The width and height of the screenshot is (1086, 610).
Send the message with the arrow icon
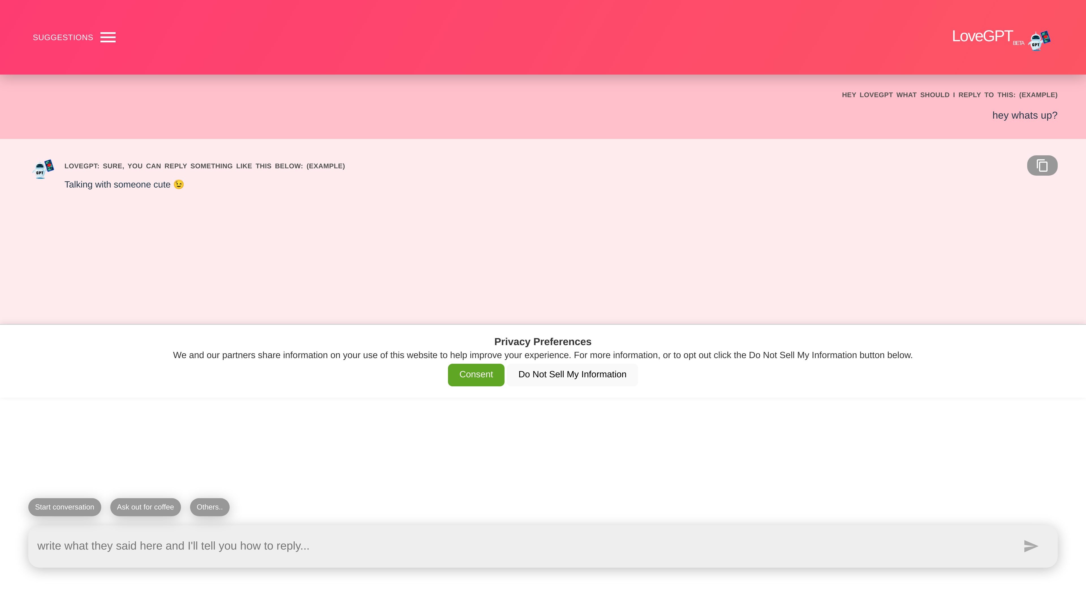tap(1031, 546)
